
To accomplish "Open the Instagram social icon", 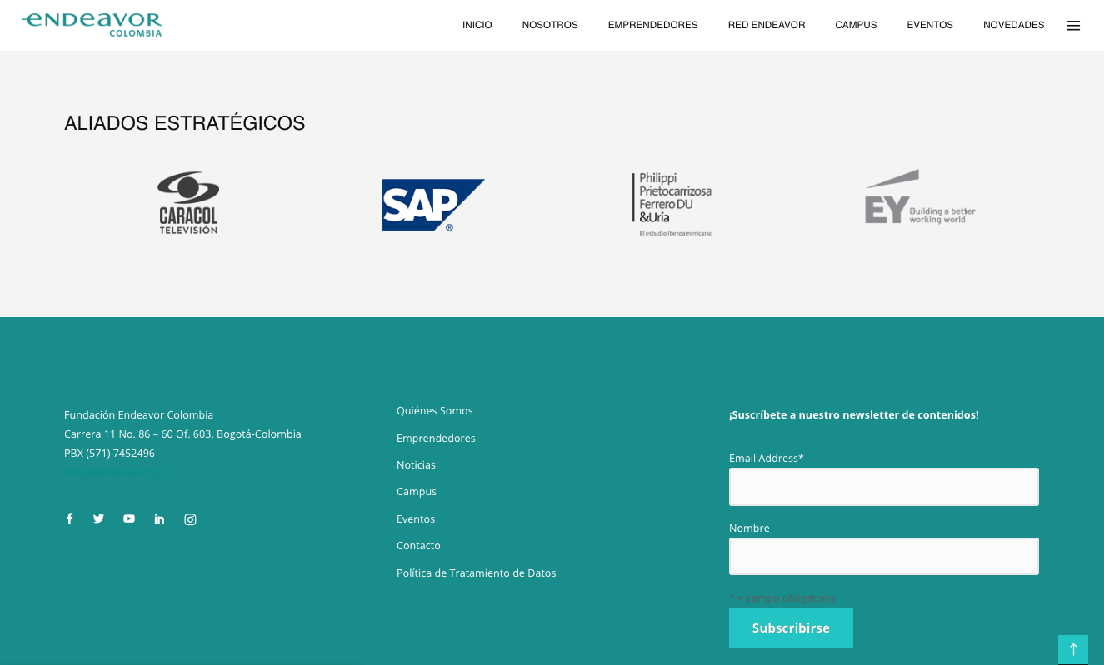I will point(190,519).
